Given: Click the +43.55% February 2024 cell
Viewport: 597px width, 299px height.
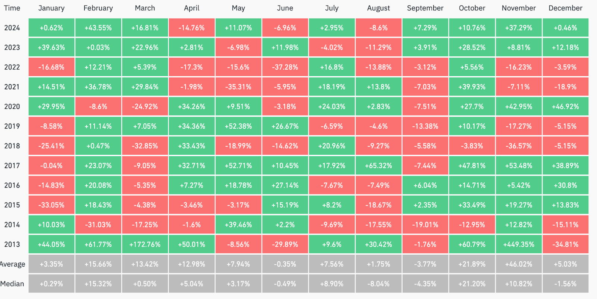Looking at the screenshot, I should click(x=98, y=28).
